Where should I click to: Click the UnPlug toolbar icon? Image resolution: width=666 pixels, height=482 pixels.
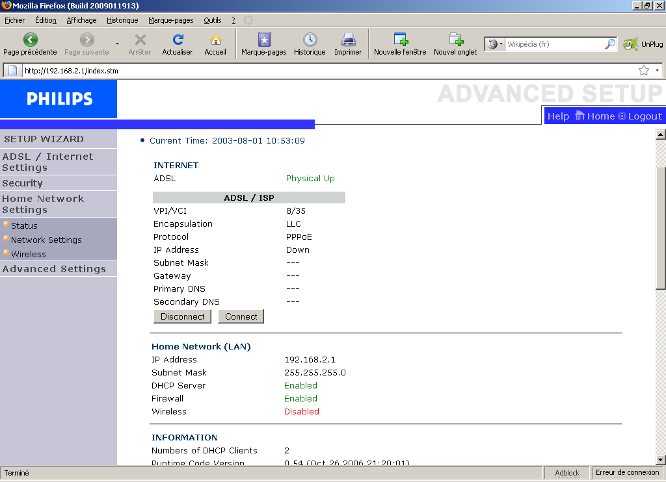pos(630,44)
